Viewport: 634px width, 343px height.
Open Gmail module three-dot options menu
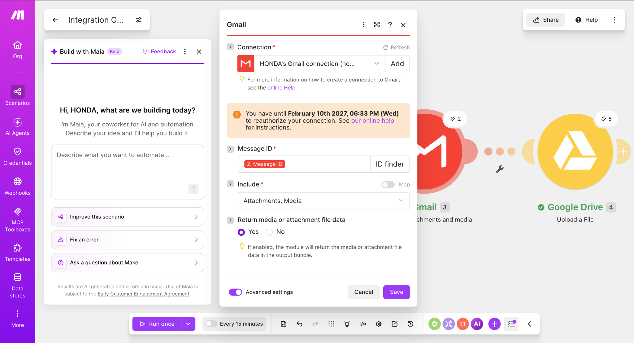(363, 25)
